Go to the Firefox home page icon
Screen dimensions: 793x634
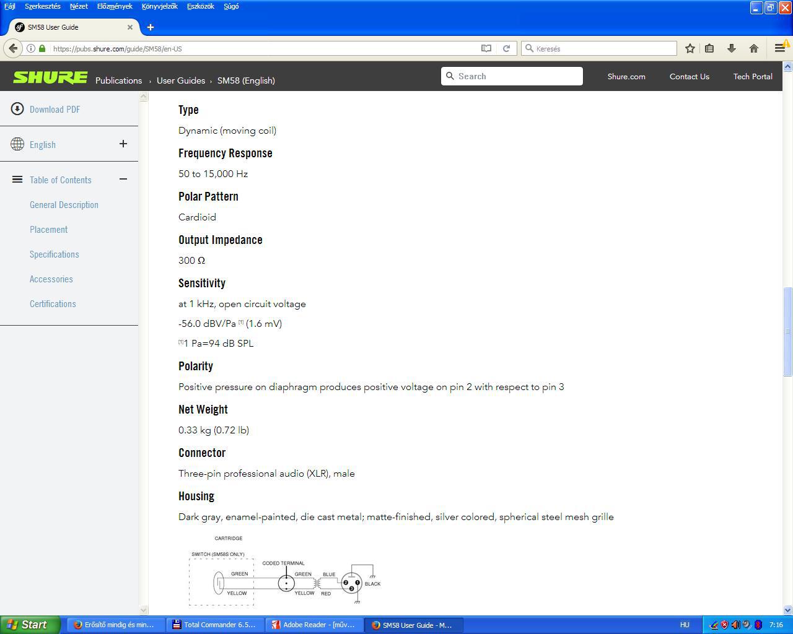pyautogui.click(x=754, y=48)
